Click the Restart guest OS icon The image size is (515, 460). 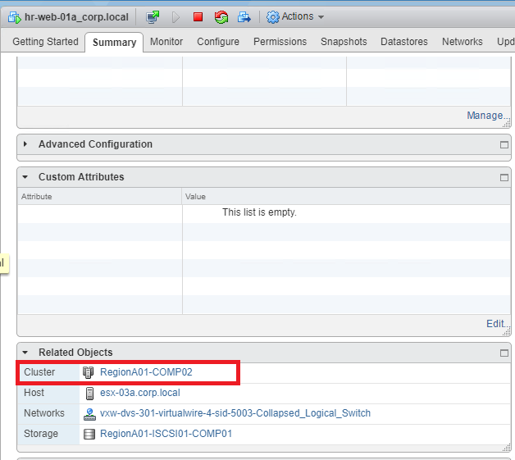(x=221, y=16)
